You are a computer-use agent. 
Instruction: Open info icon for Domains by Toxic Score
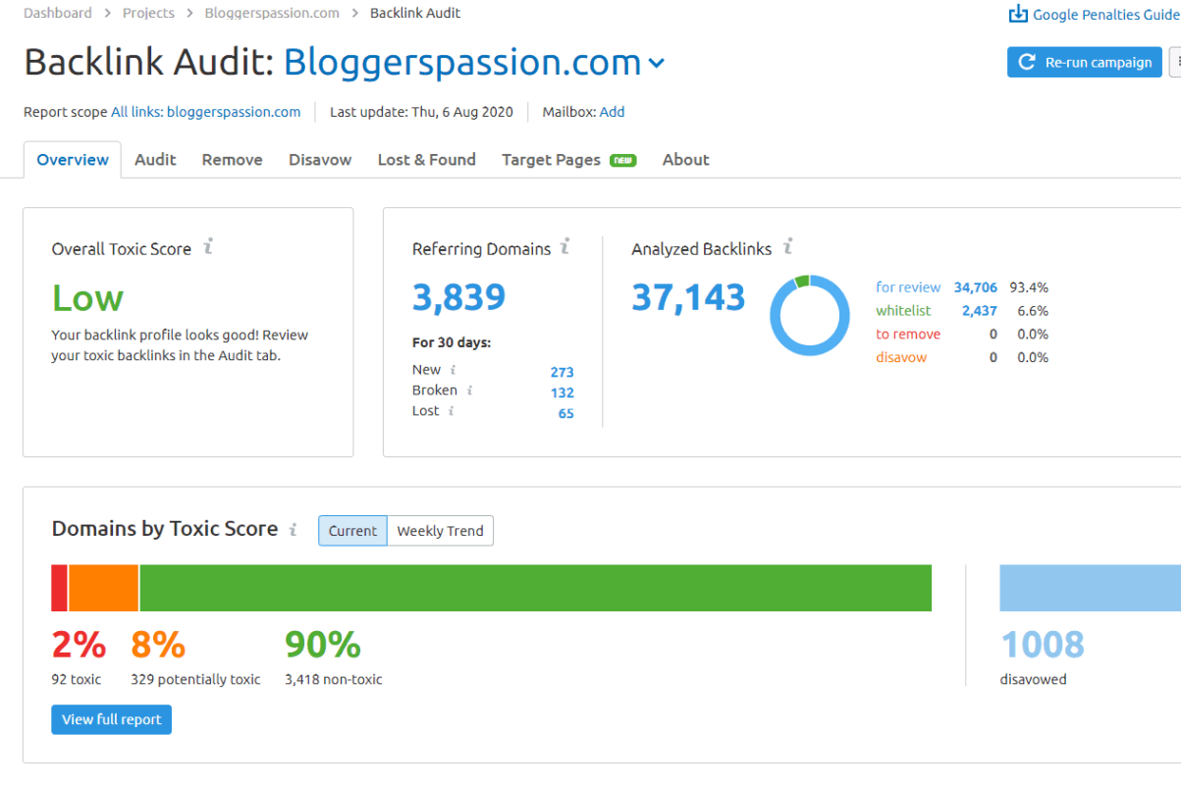tap(293, 529)
